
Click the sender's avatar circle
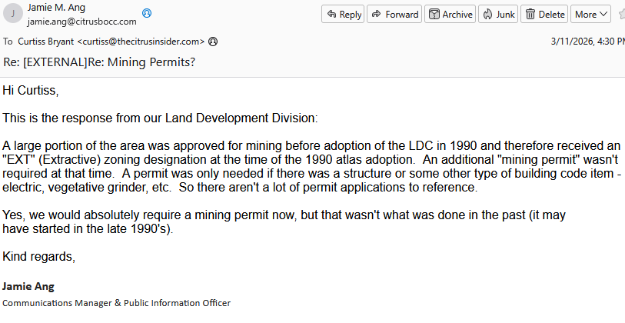pos(12,14)
